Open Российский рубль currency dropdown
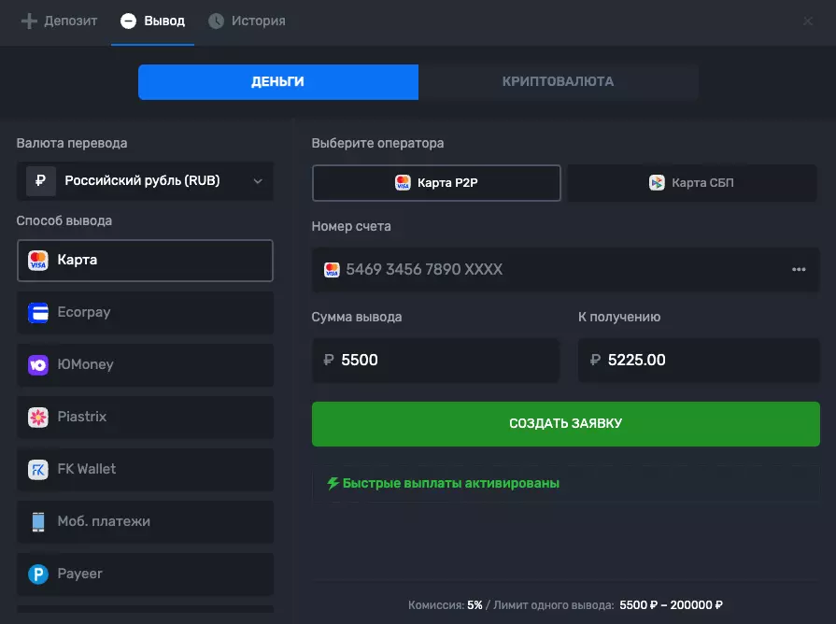The image size is (836, 624). coord(145,181)
